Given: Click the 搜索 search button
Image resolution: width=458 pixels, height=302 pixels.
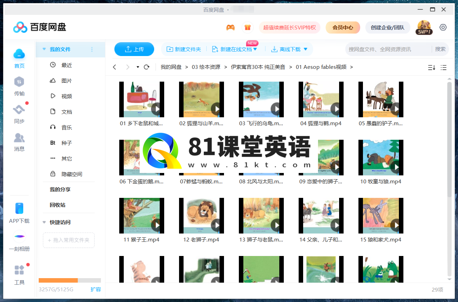Looking at the screenshot, I should (x=440, y=49).
